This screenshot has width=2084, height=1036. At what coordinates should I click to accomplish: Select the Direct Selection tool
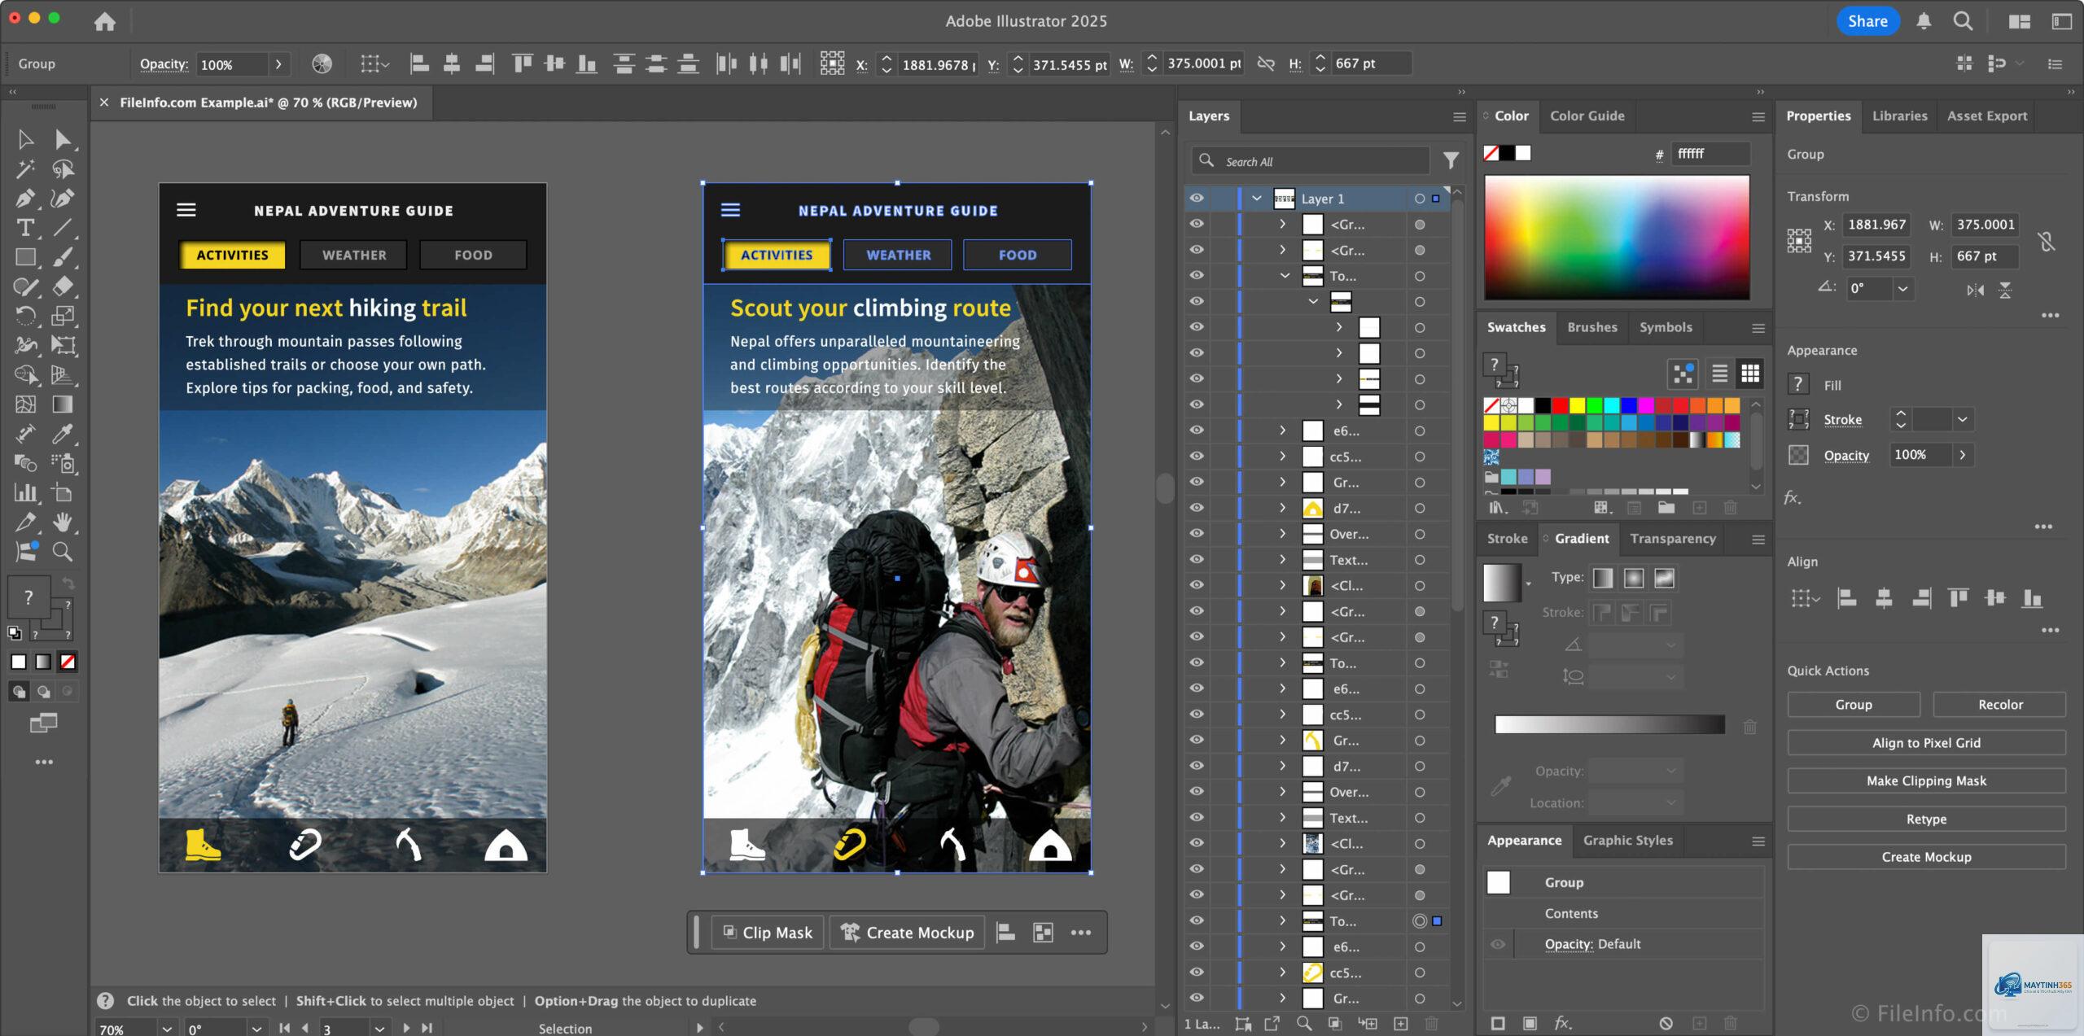[x=63, y=139]
